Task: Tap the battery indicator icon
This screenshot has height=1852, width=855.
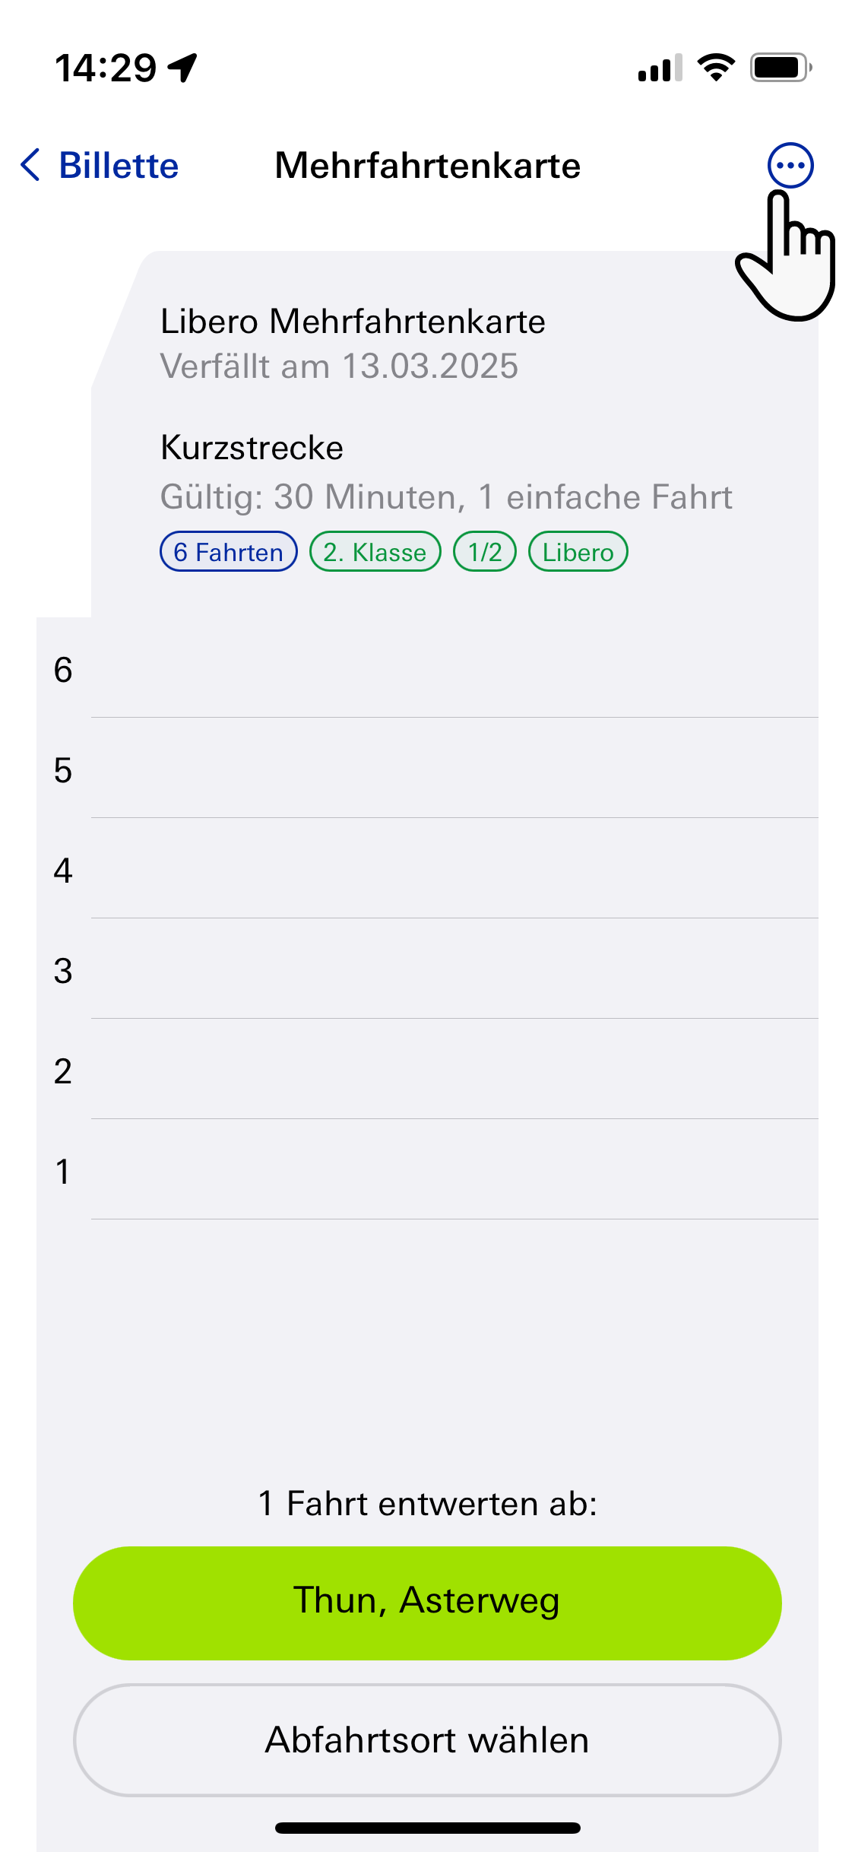Action: click(781, 68)
